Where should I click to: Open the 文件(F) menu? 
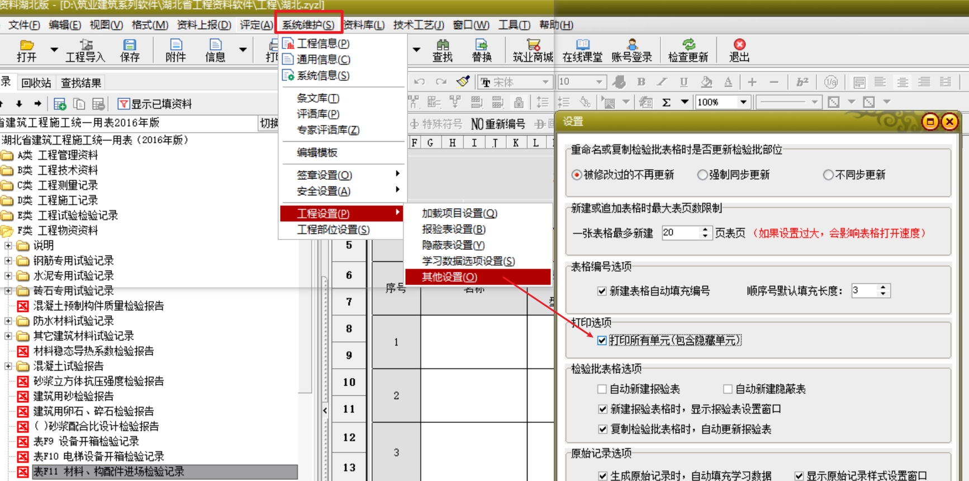24,25
